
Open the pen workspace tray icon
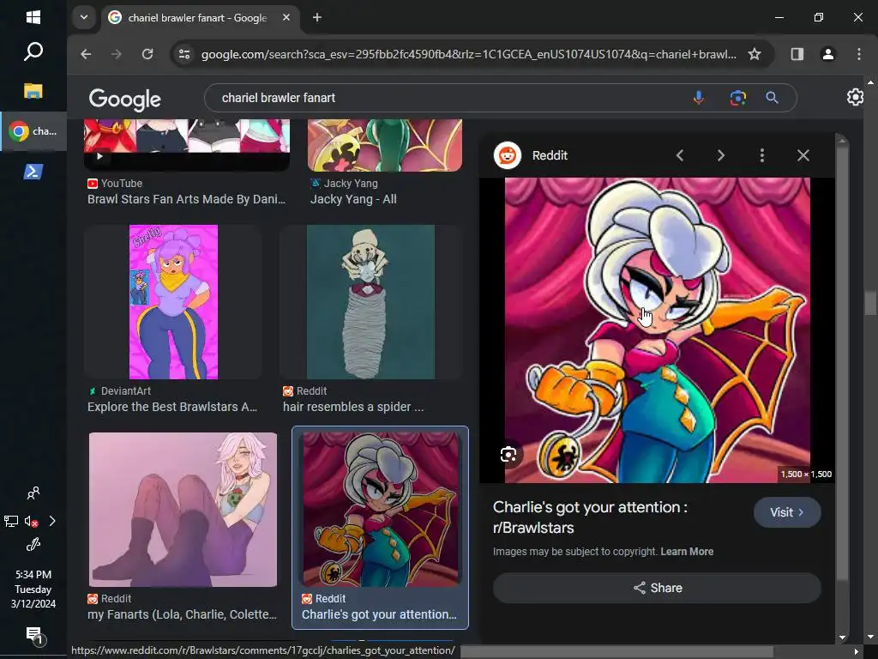pyautogui.click(x=33, y=545)
